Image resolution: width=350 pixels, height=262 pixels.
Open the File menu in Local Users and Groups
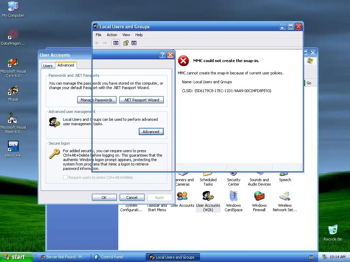(x=98, y=35)
